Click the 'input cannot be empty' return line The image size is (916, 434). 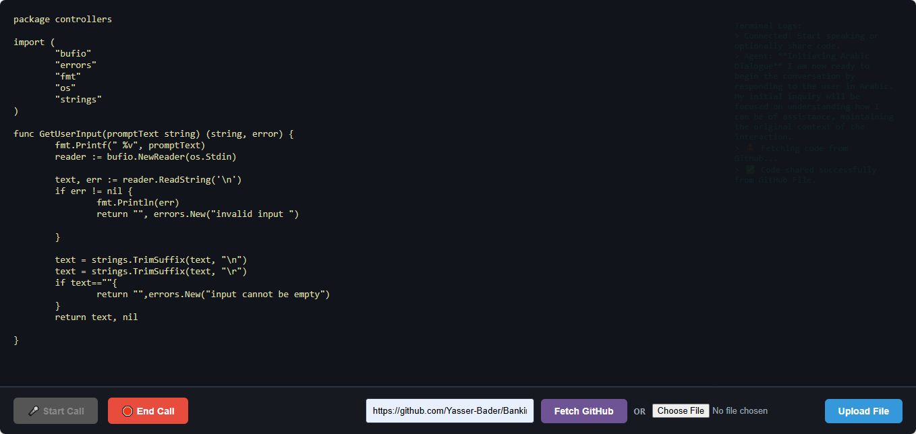tap(213, 294)
